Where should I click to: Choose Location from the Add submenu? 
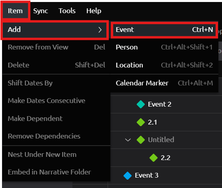pyautogui.click(x=164, y=65)
